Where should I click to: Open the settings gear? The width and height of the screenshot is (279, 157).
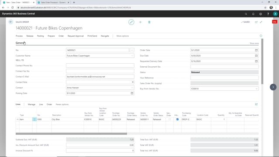tap(261, 14)
